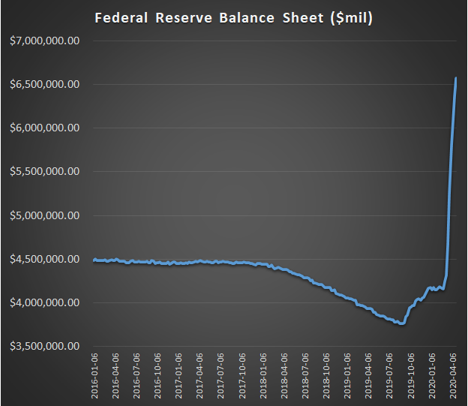Click the lowest point of the blue line
This screenshot has width=468, height=406.
[401, 323]
